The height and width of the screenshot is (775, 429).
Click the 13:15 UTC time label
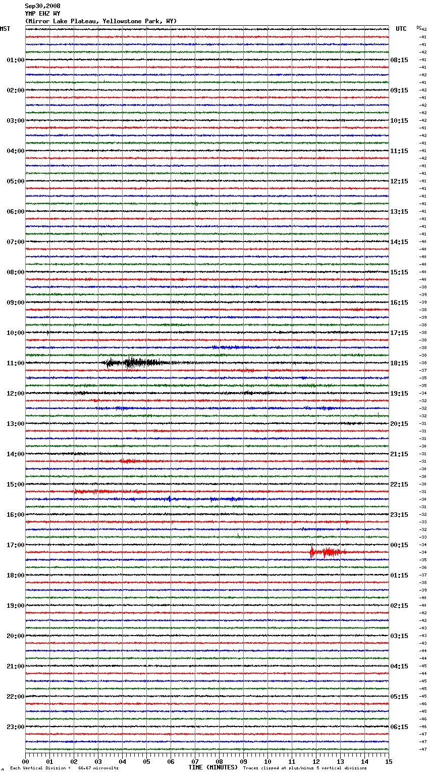click(x=399, y=212)
